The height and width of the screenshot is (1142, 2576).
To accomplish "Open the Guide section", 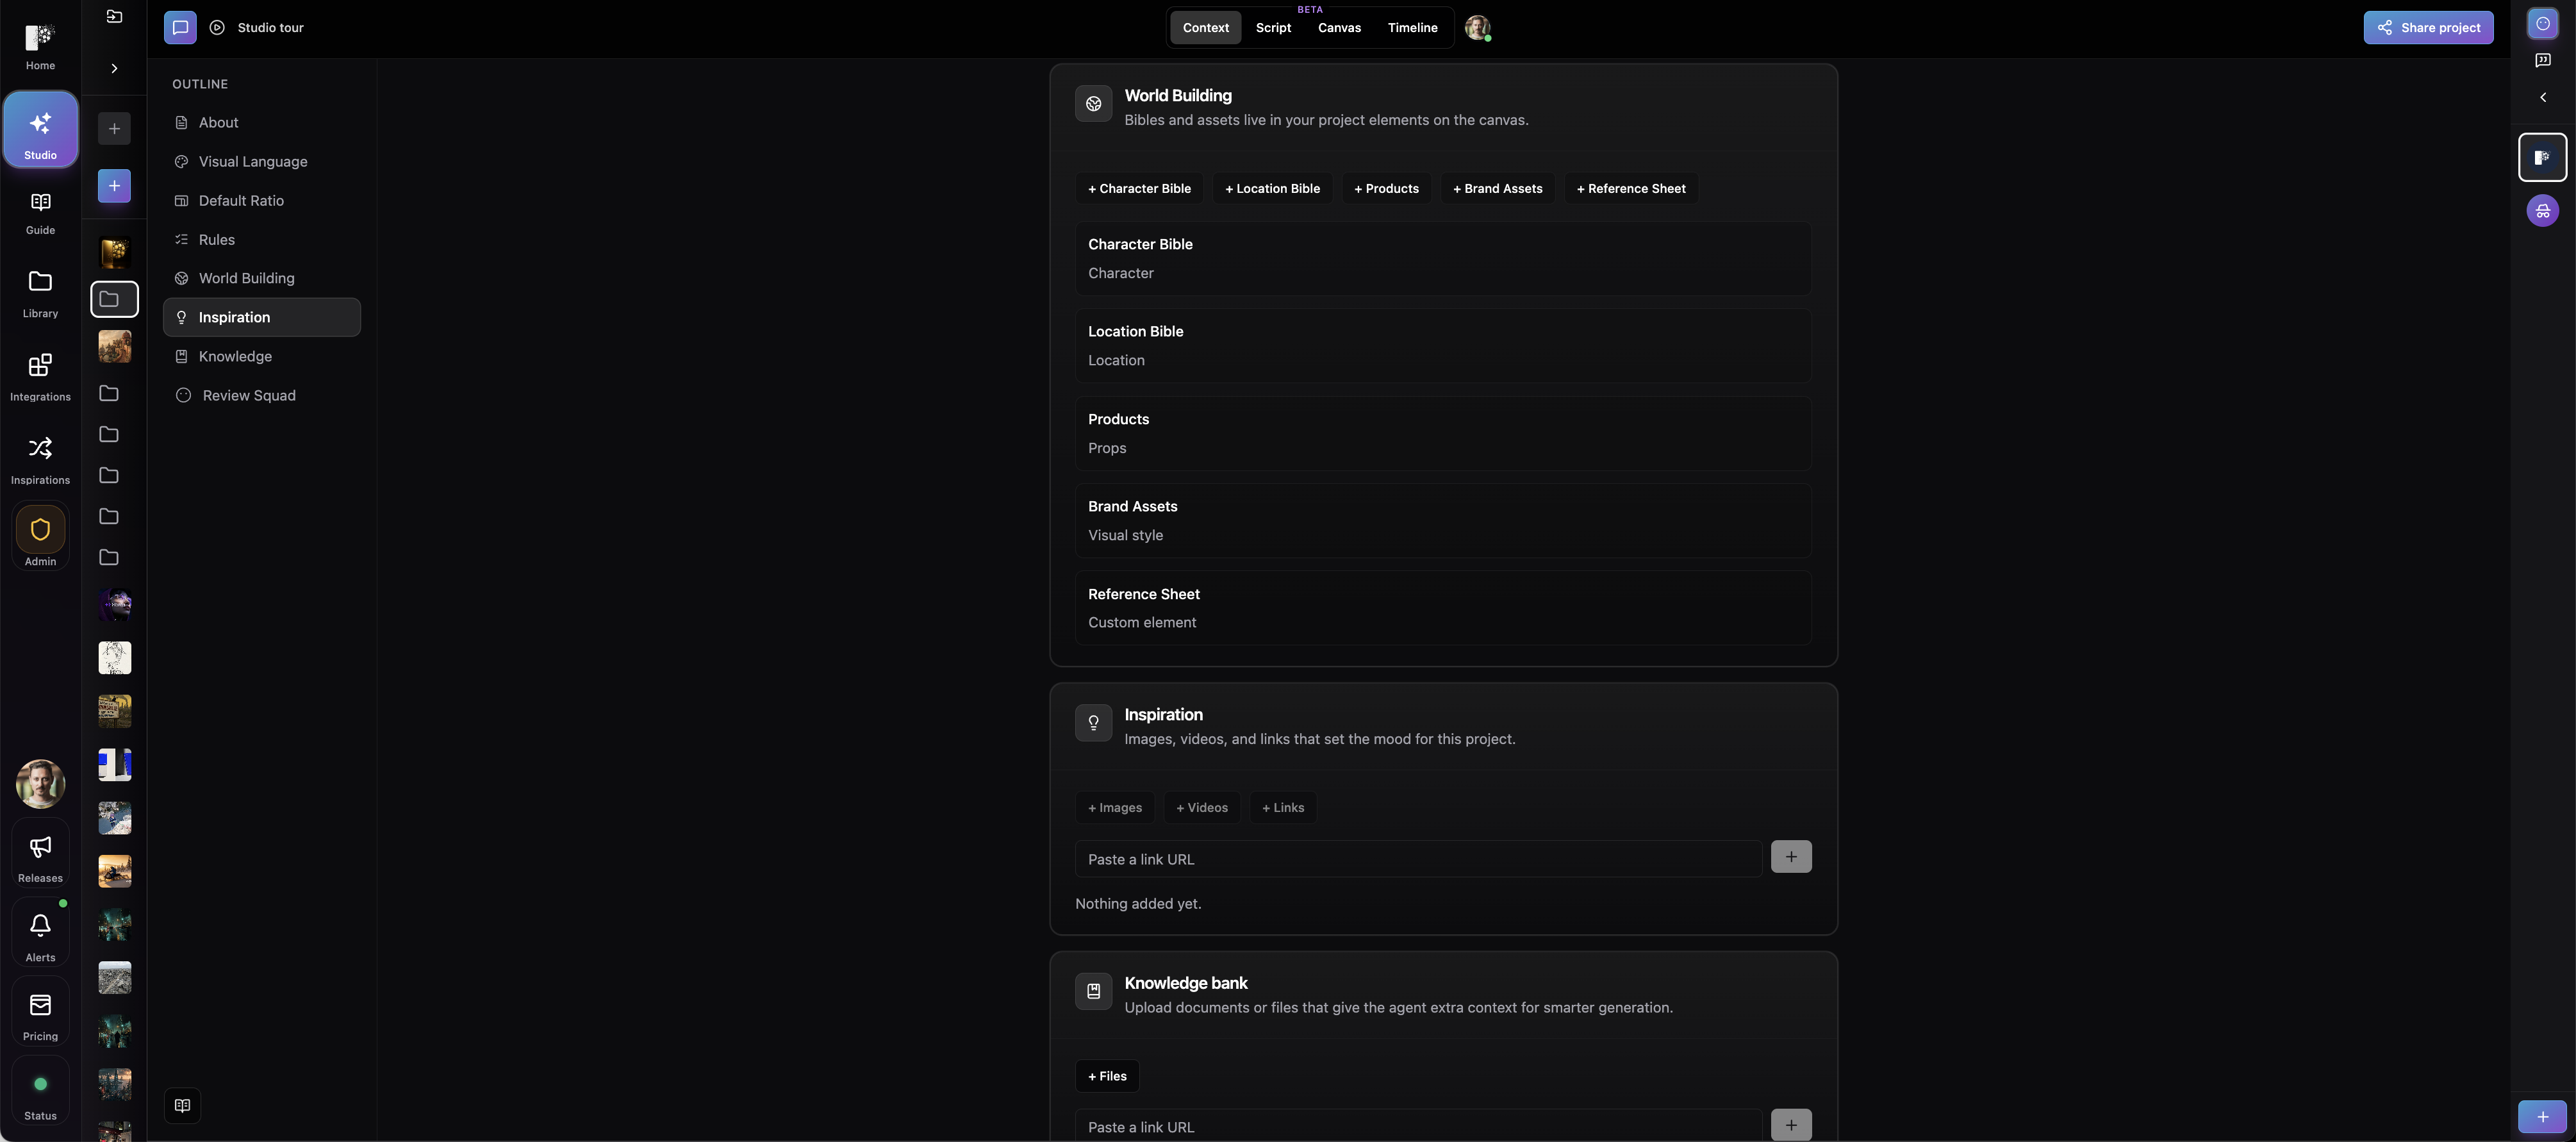I will 40,213.
